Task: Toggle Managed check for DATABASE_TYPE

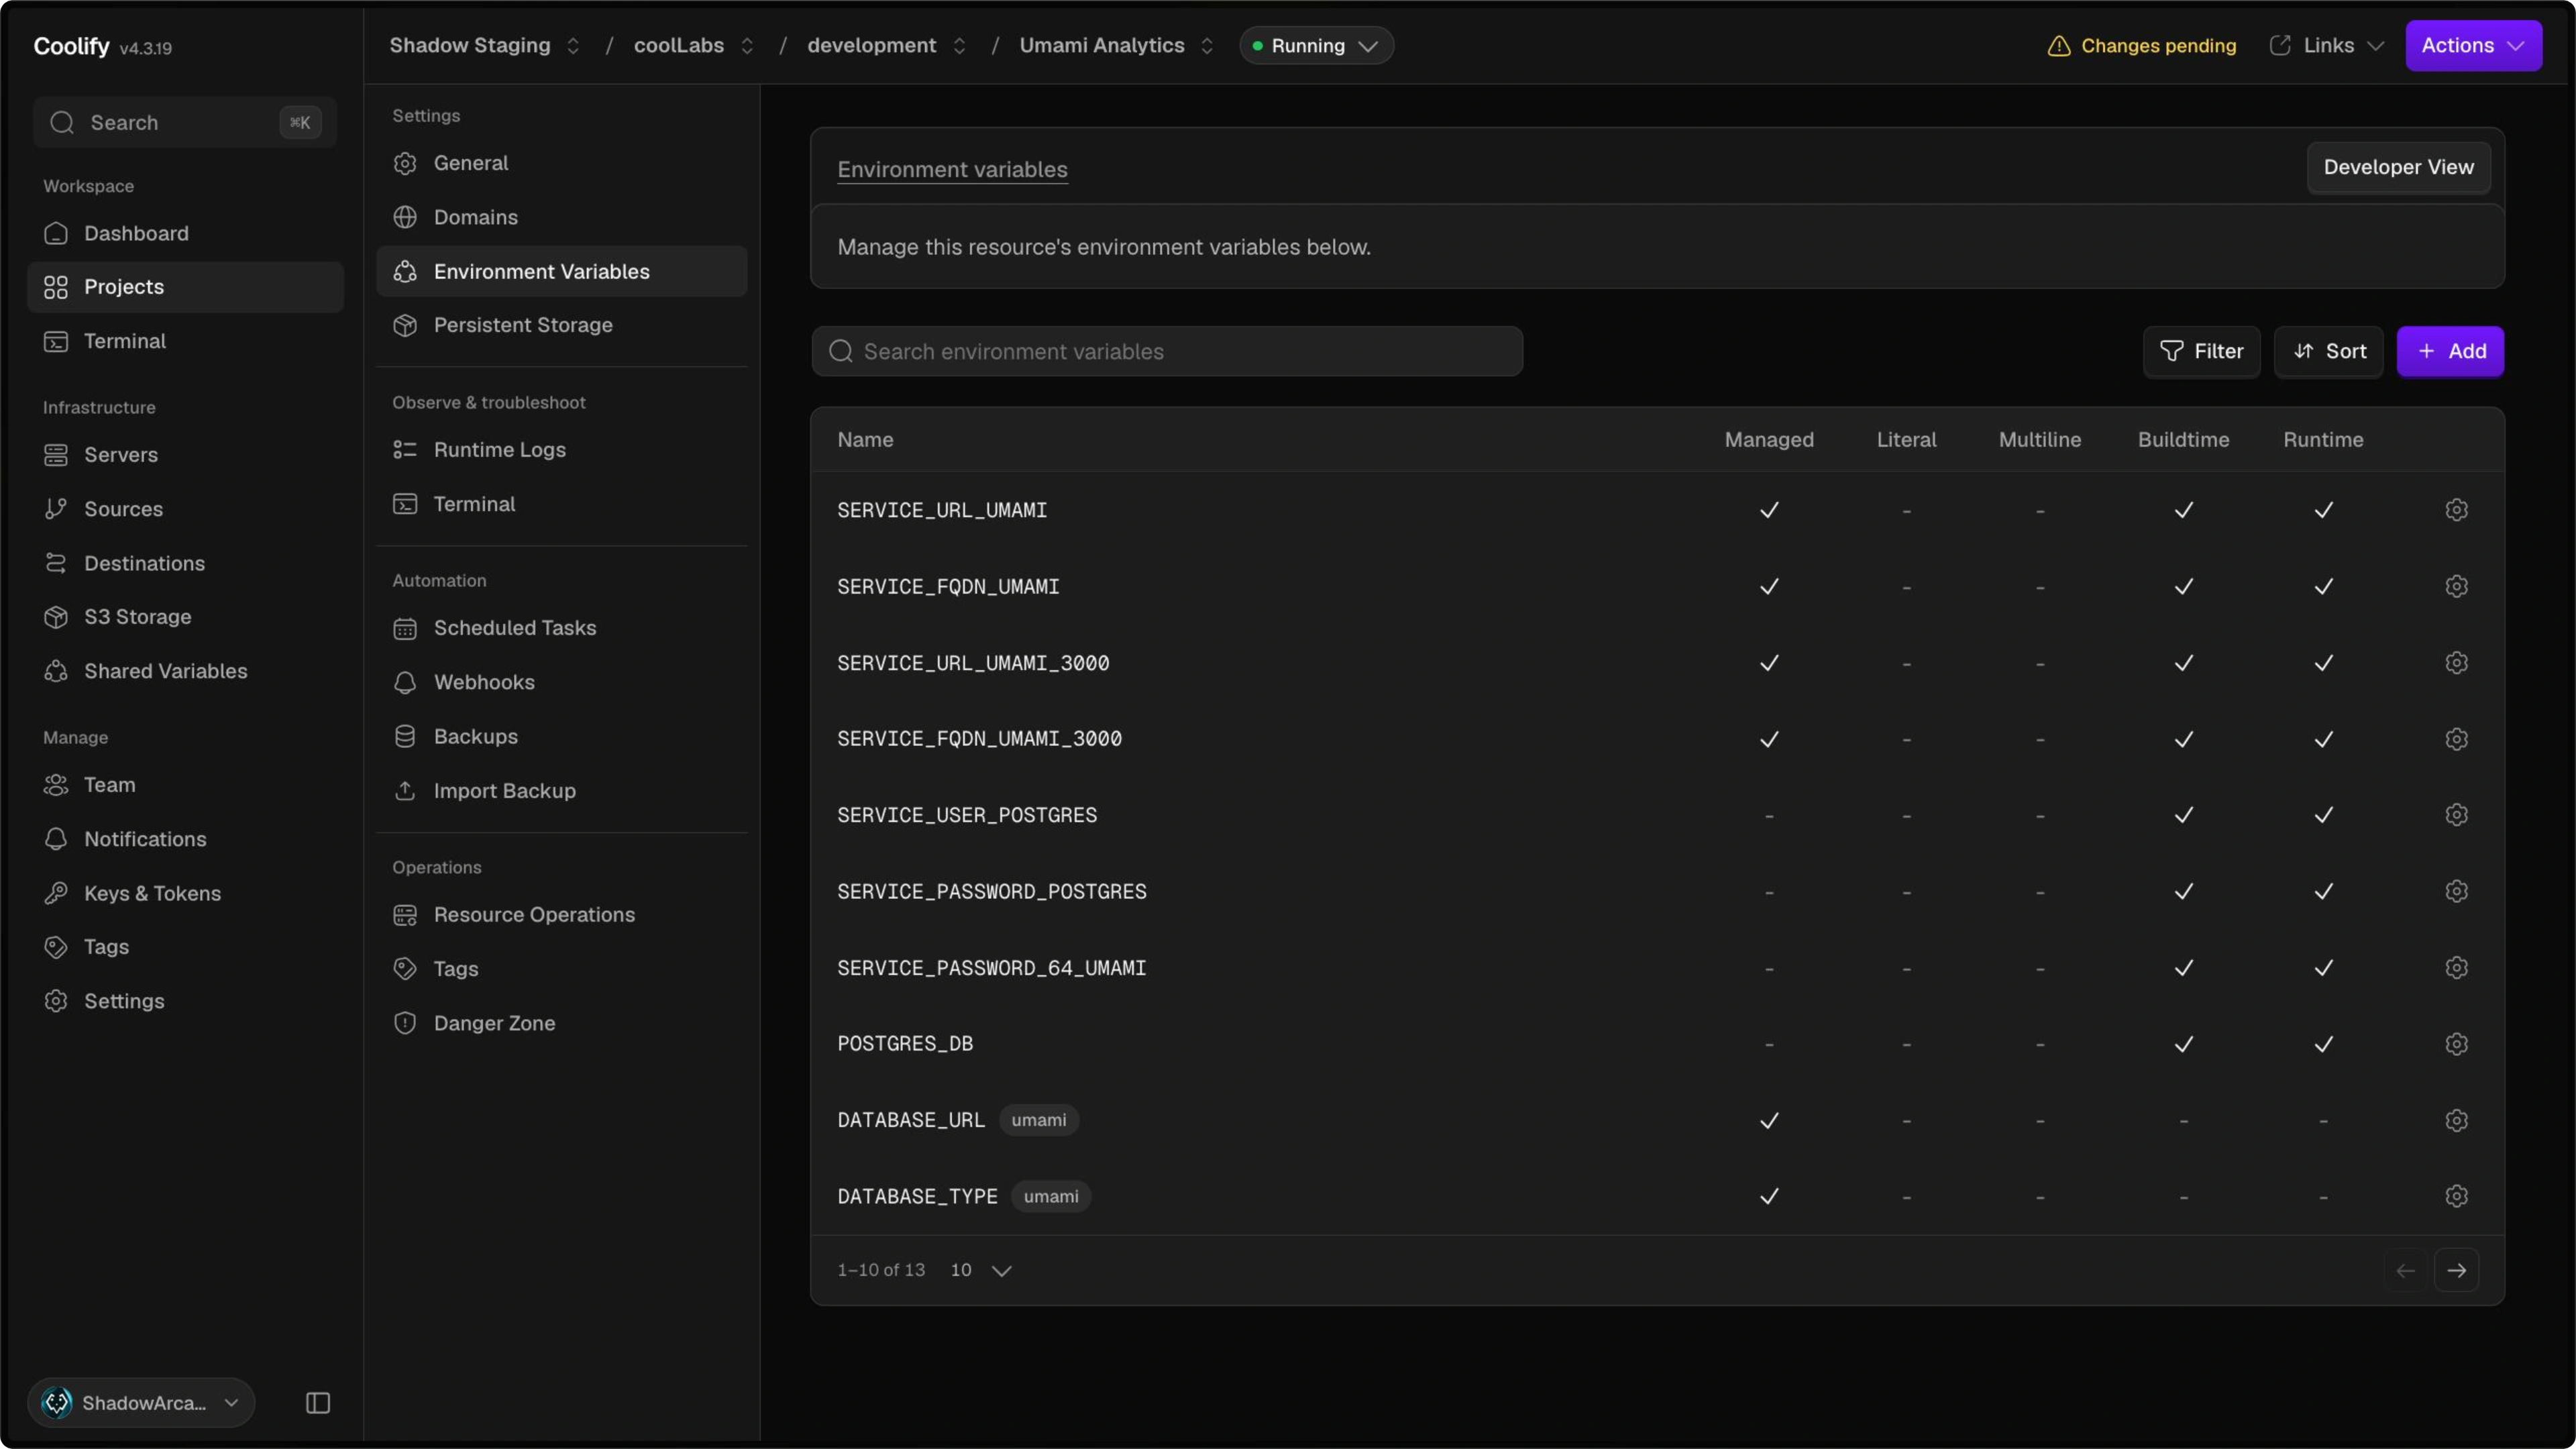Action: [x=1769, y=1196]
